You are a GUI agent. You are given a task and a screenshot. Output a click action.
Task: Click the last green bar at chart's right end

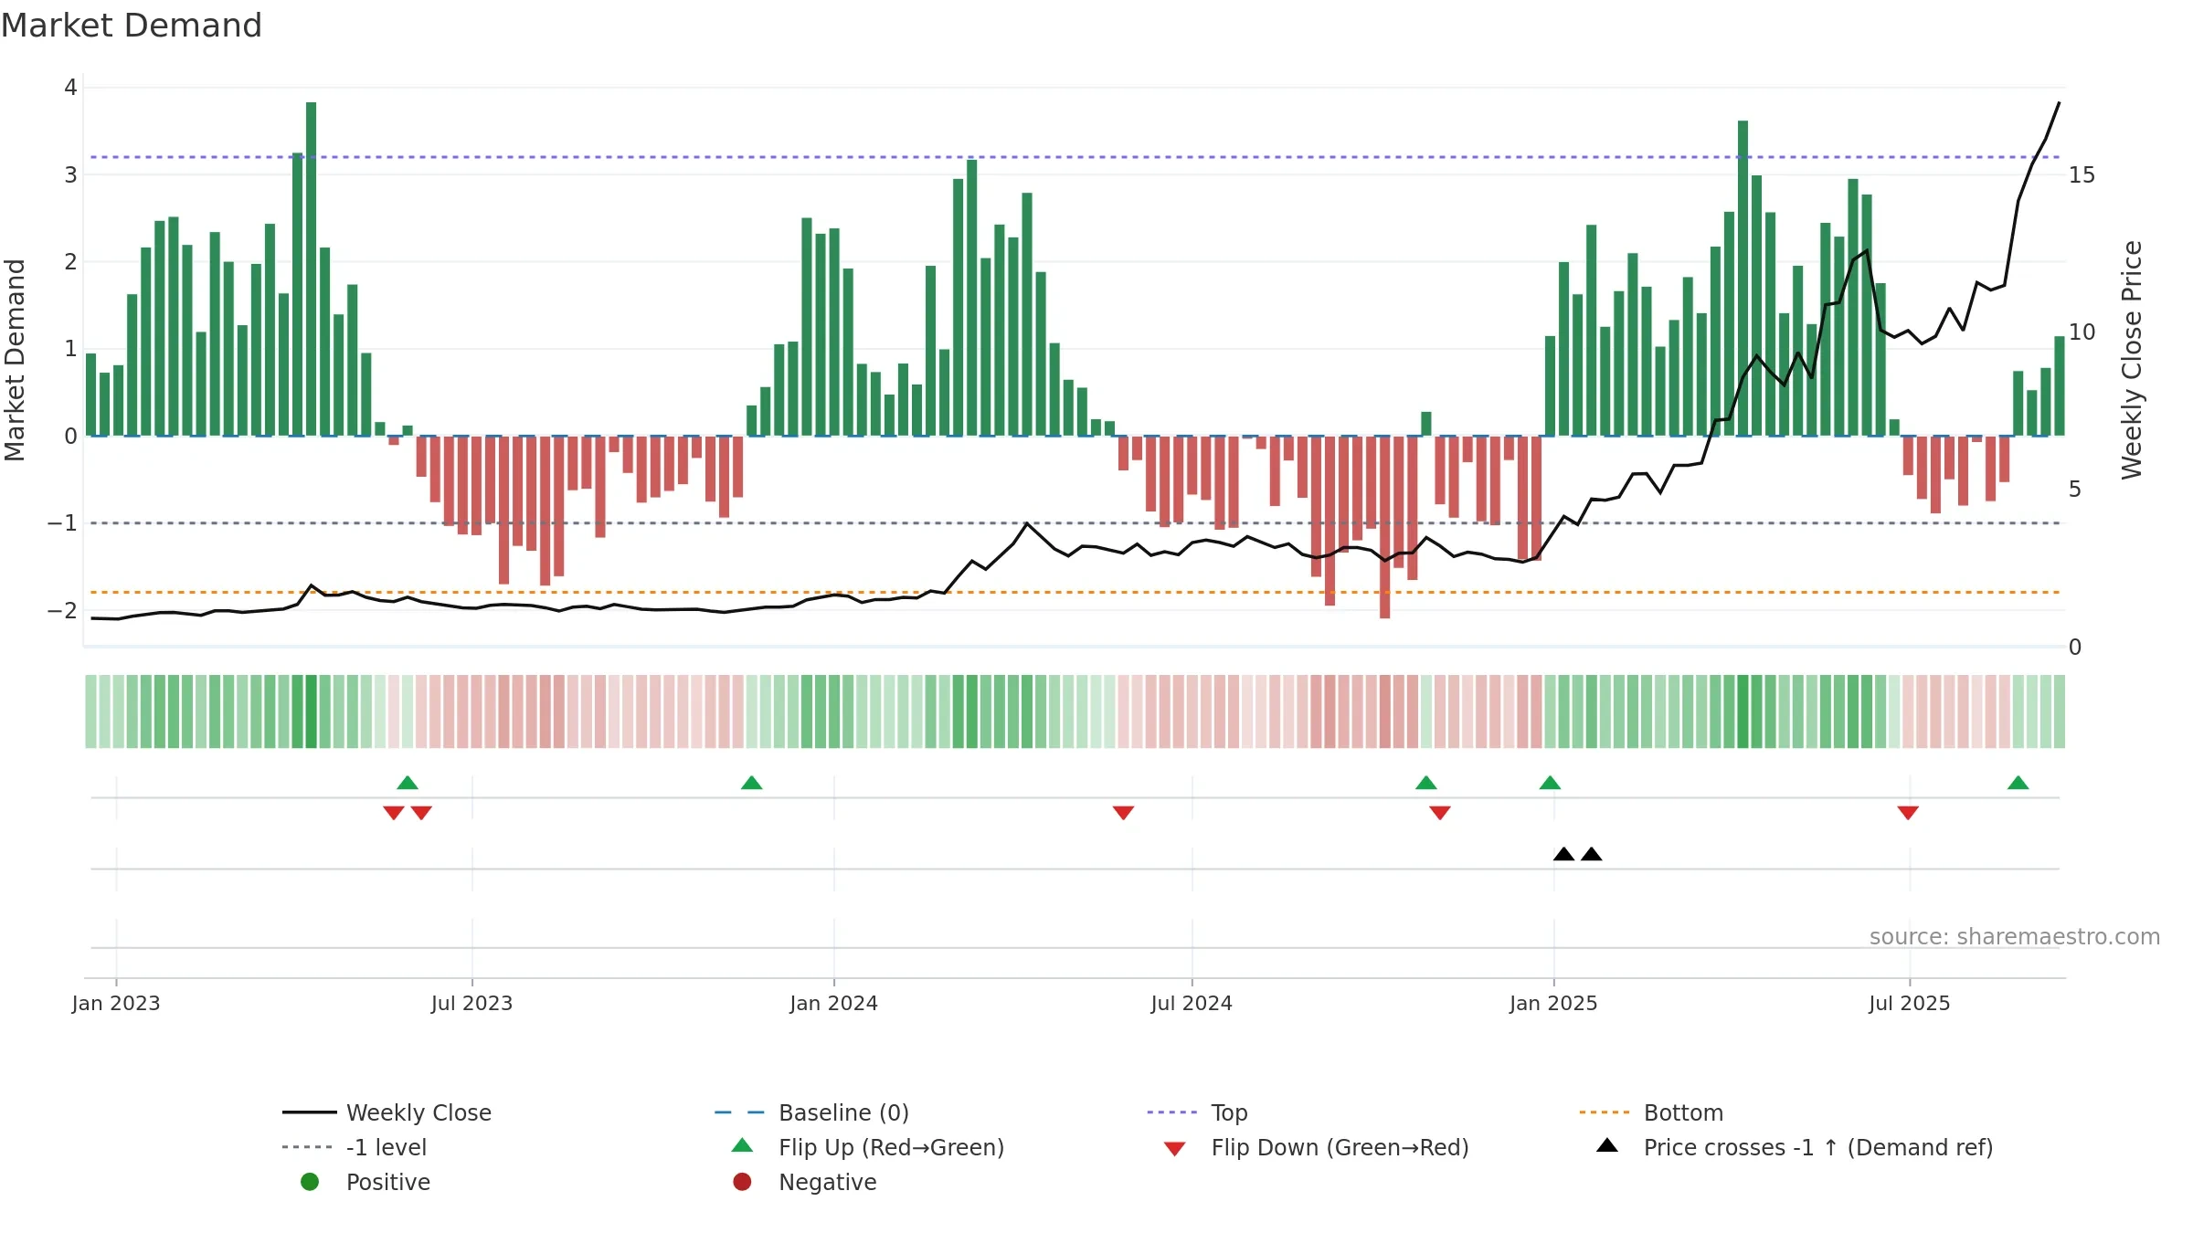point(2060,386)
